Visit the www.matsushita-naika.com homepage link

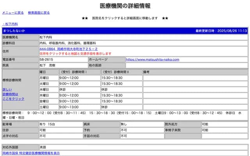coord(152,60)
